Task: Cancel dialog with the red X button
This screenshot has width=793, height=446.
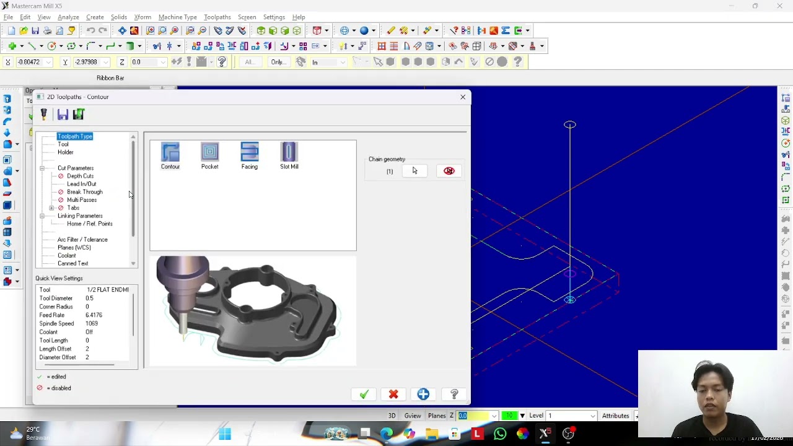Action: [x=393, y=395]
